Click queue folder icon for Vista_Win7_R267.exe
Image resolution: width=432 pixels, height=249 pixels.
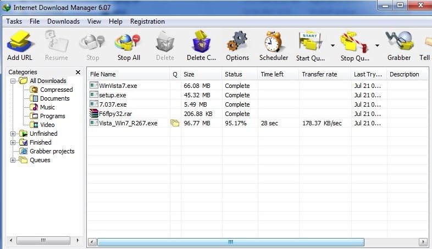175,123
